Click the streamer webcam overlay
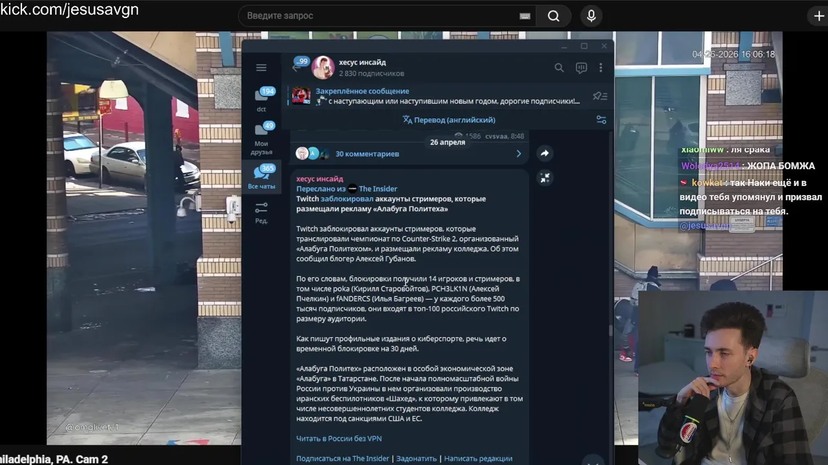 pos(733,377)
